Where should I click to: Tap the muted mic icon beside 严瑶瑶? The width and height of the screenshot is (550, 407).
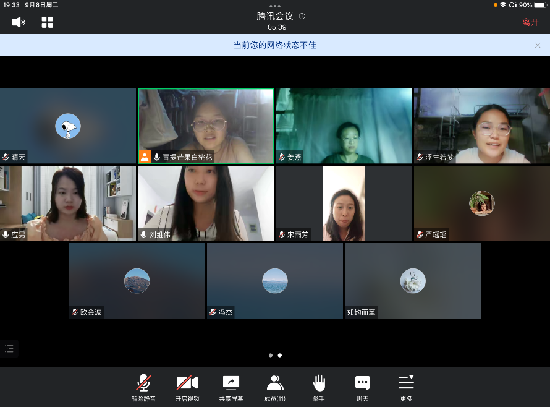pyautogui.click(x=420, y=234)
